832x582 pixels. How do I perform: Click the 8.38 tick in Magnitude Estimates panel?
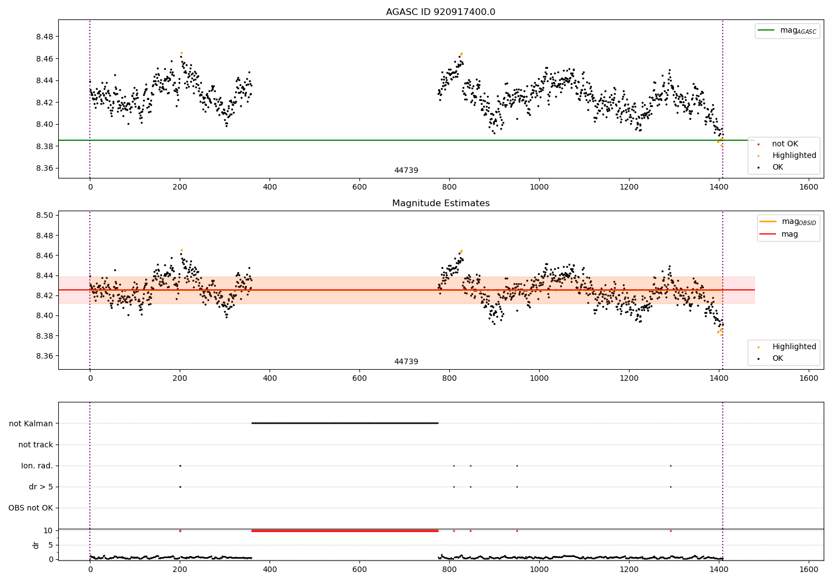44,336
